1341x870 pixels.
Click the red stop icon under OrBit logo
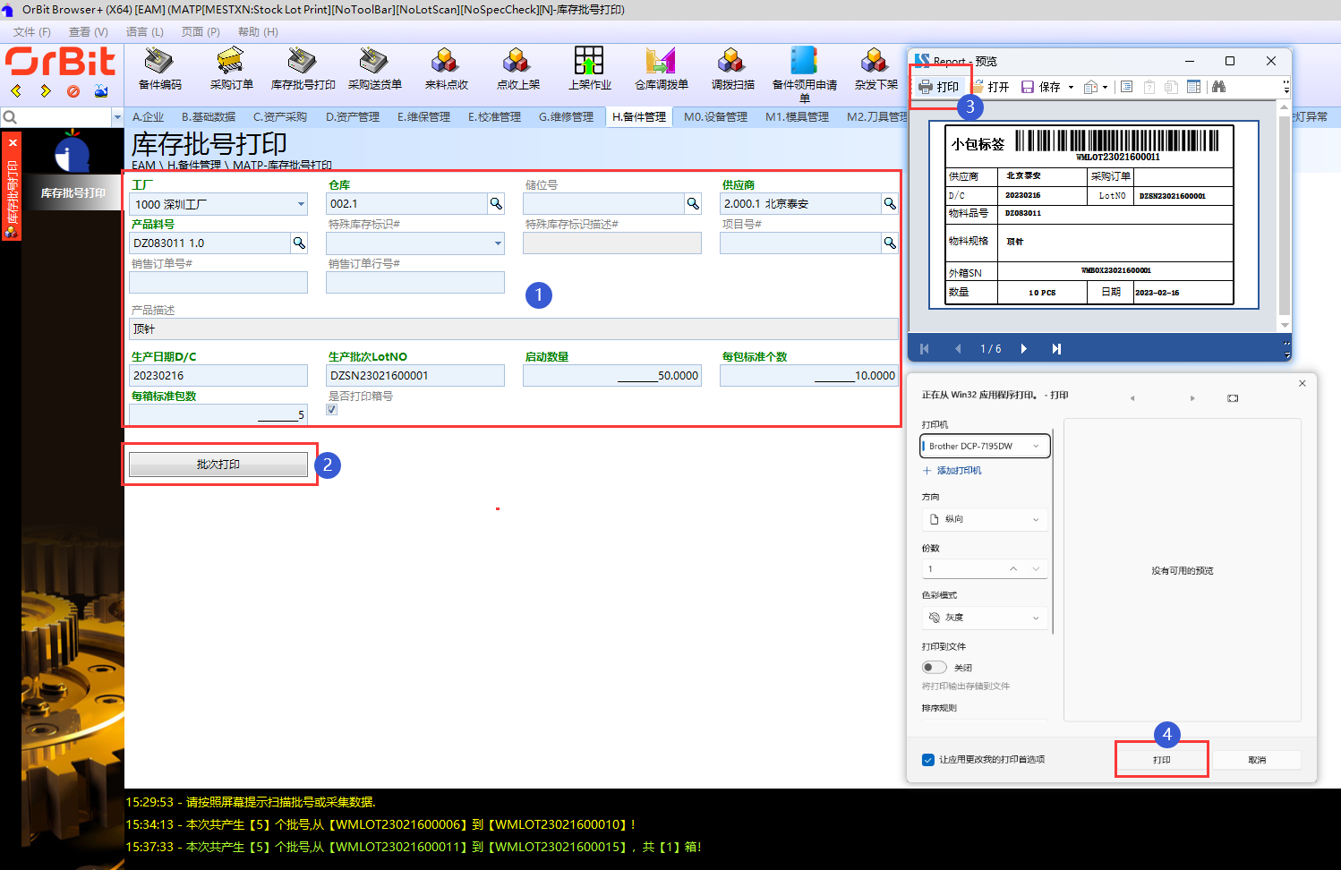pyautogui.click(x=73, y=91)
